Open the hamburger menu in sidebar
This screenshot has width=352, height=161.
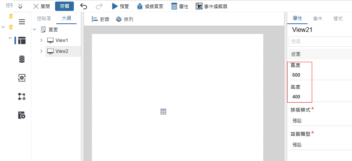22,22
